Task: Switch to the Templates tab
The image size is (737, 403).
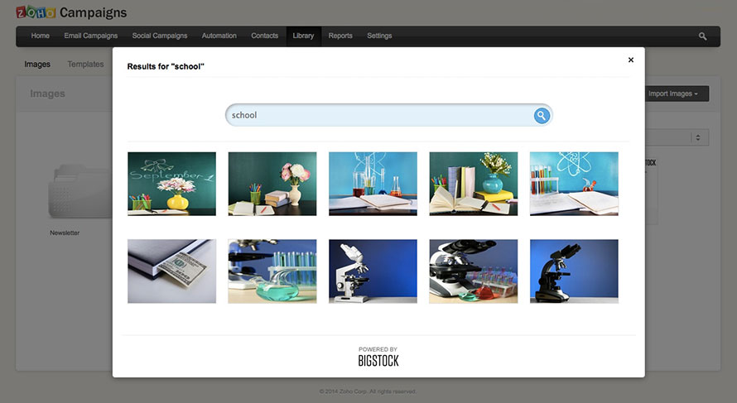Action: pyautogui.click(x=85, y=65)
